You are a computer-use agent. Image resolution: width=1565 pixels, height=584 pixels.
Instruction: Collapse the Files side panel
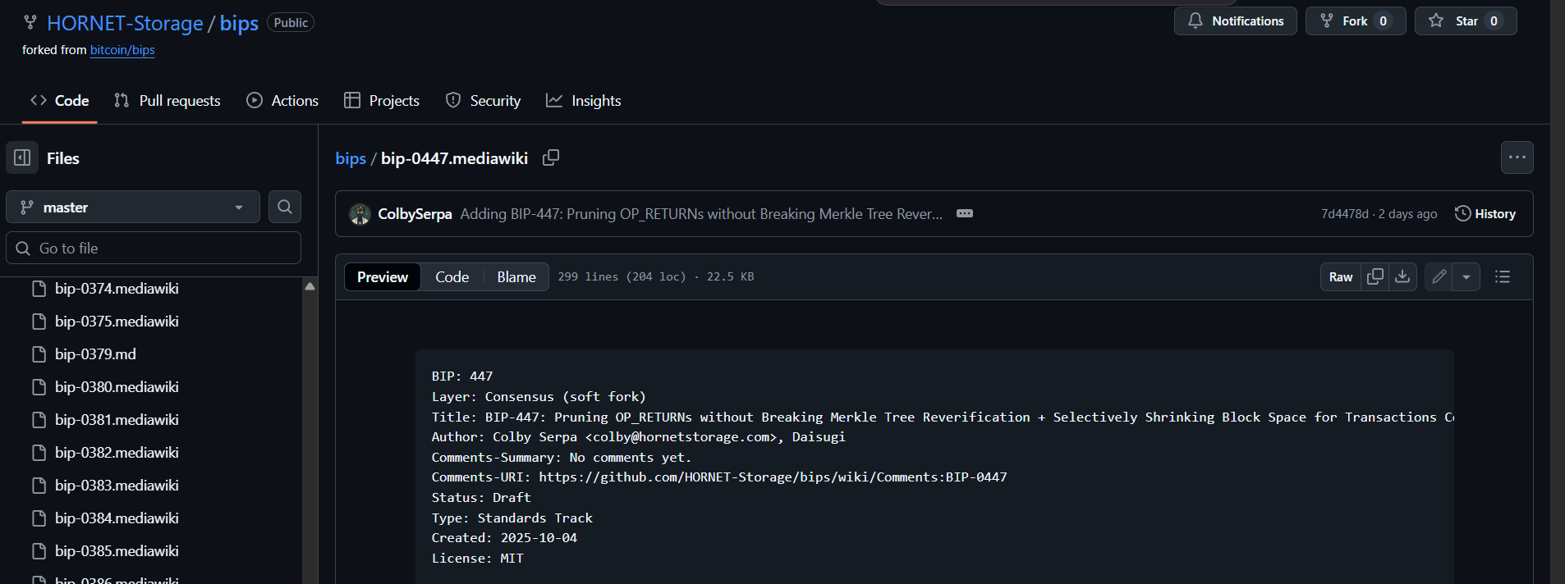[22, 157]
